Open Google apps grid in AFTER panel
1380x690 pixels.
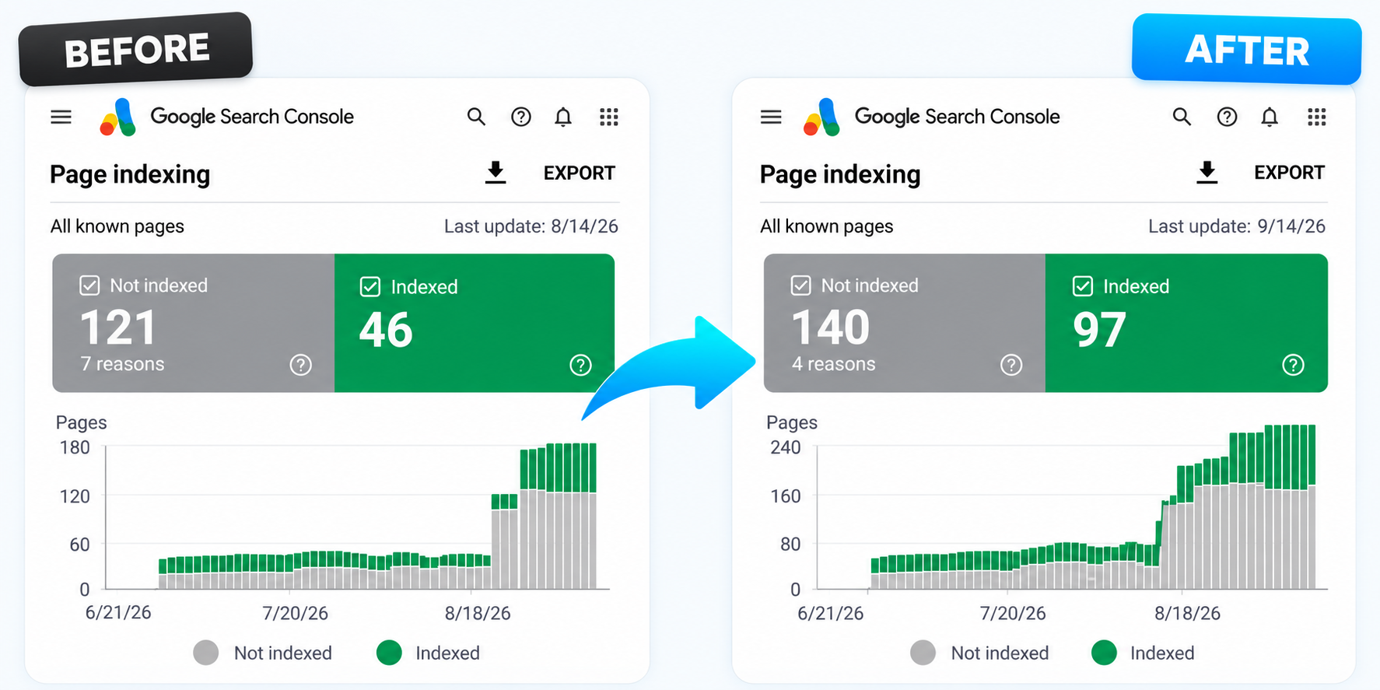[1317, 117]
